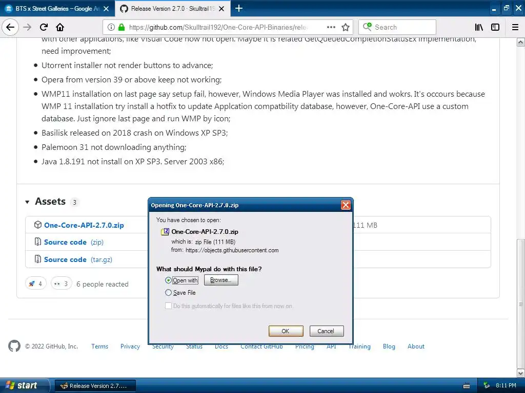525x393 pixels.
Task: Go forward with the arrow button
Action: click(x=27, y=27)
